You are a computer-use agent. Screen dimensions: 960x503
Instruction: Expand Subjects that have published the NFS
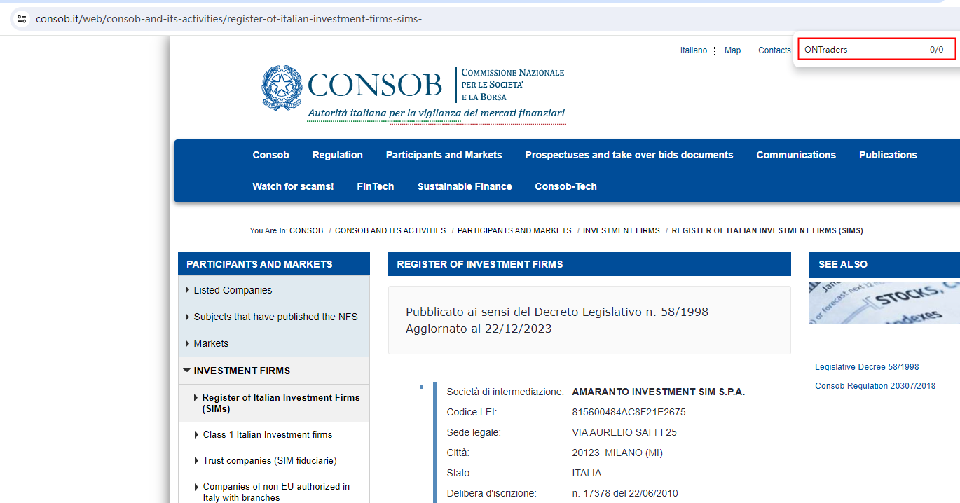point(275,317)
